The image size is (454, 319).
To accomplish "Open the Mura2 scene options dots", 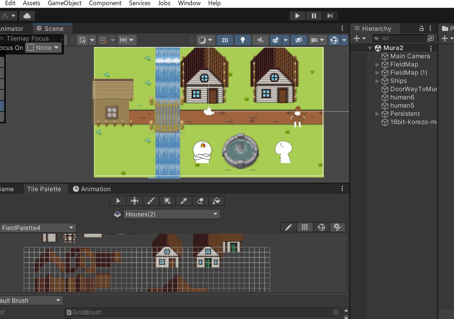I will tap(431, 48).
